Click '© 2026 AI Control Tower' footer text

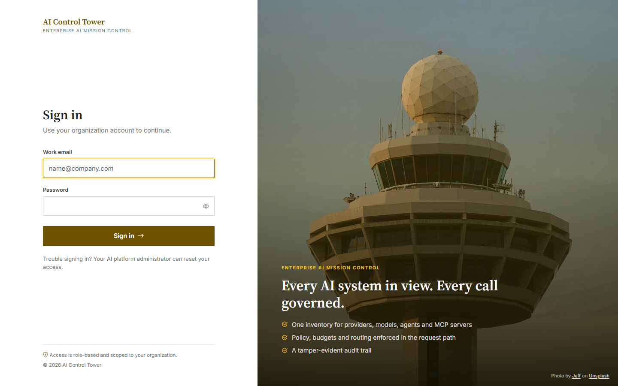pyautogui.click(x=72, y=365)
